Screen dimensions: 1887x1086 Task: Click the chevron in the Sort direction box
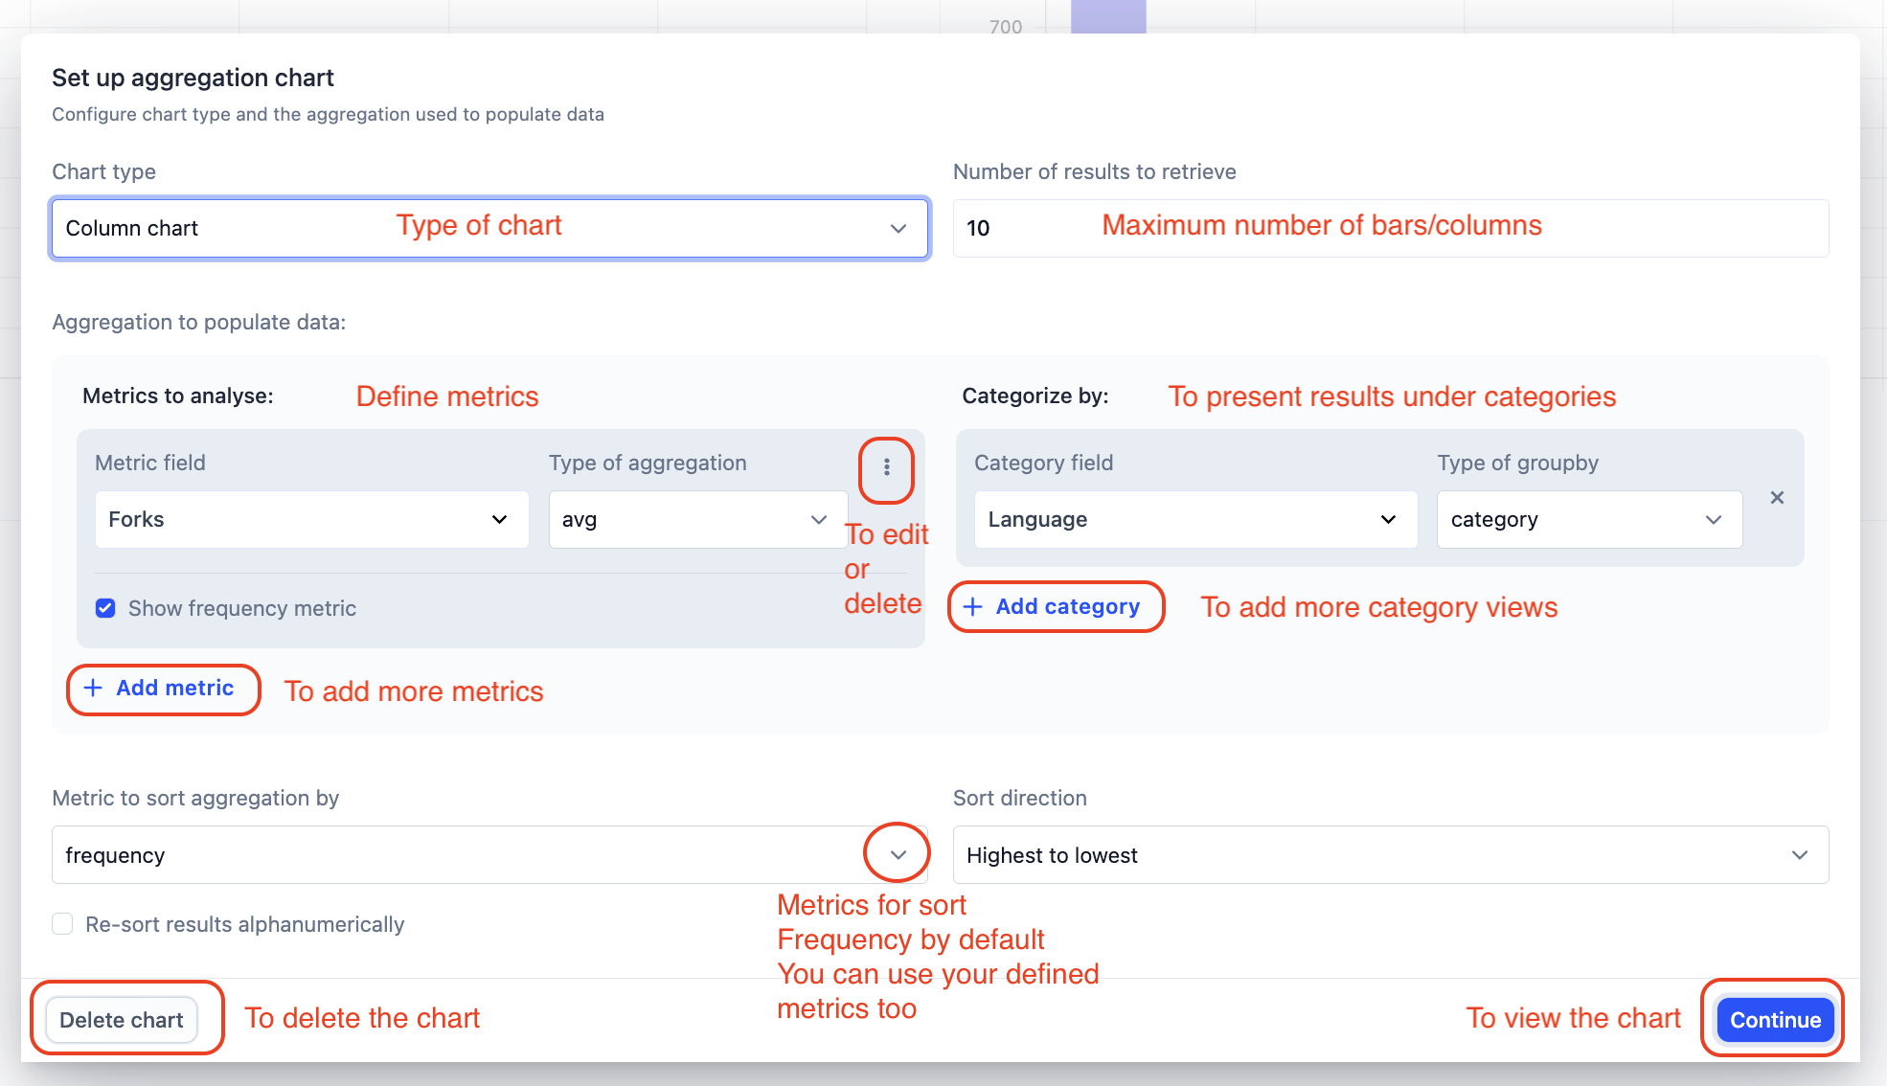1800,854
